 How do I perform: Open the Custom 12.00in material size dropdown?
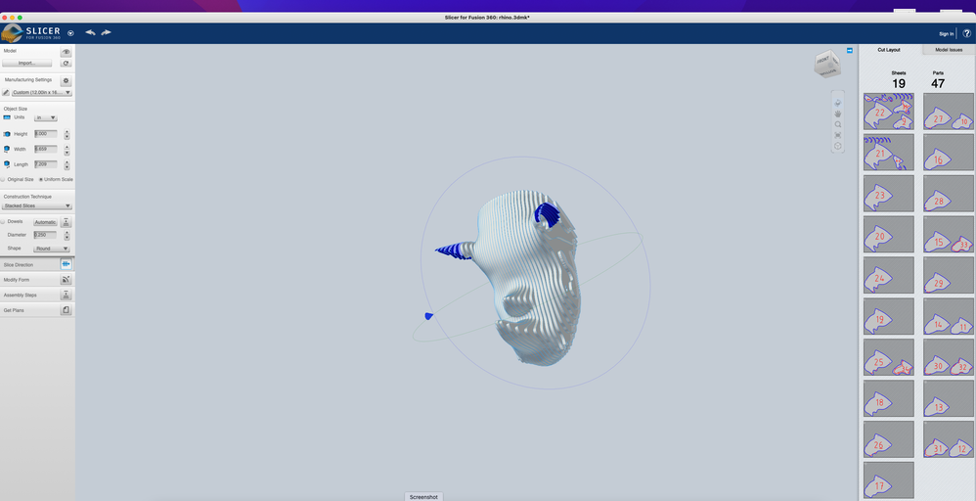42,92
